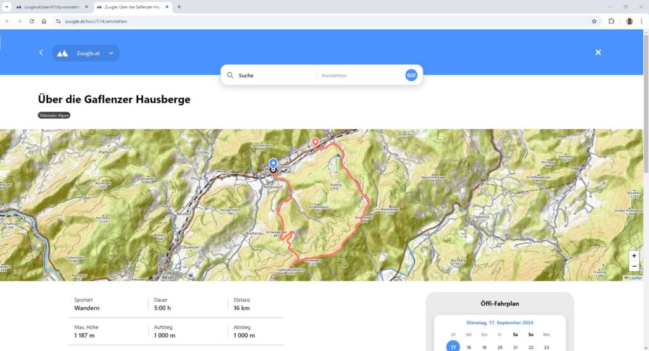Open the Chrome three-dot menu
This screenshot has width=649, height=351.
coord(641,21)
